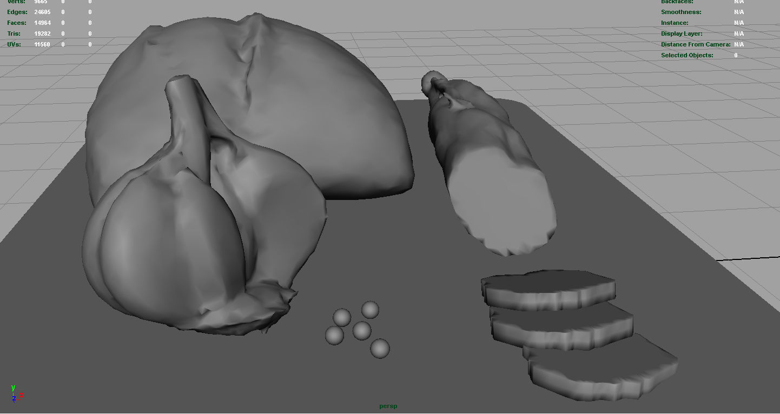This screenshot has height=414, width=780.
Task: Select the bottom sausage slice nearest camera
Action: click(600, 368)
